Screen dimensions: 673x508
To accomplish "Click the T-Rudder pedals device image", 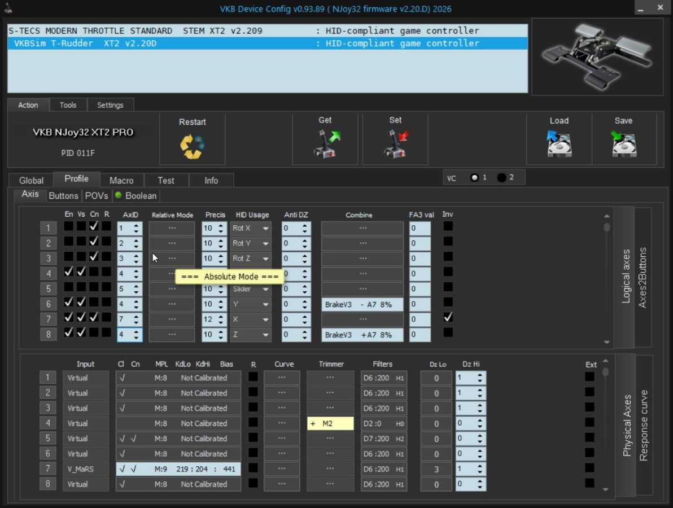I will point(597,56).
